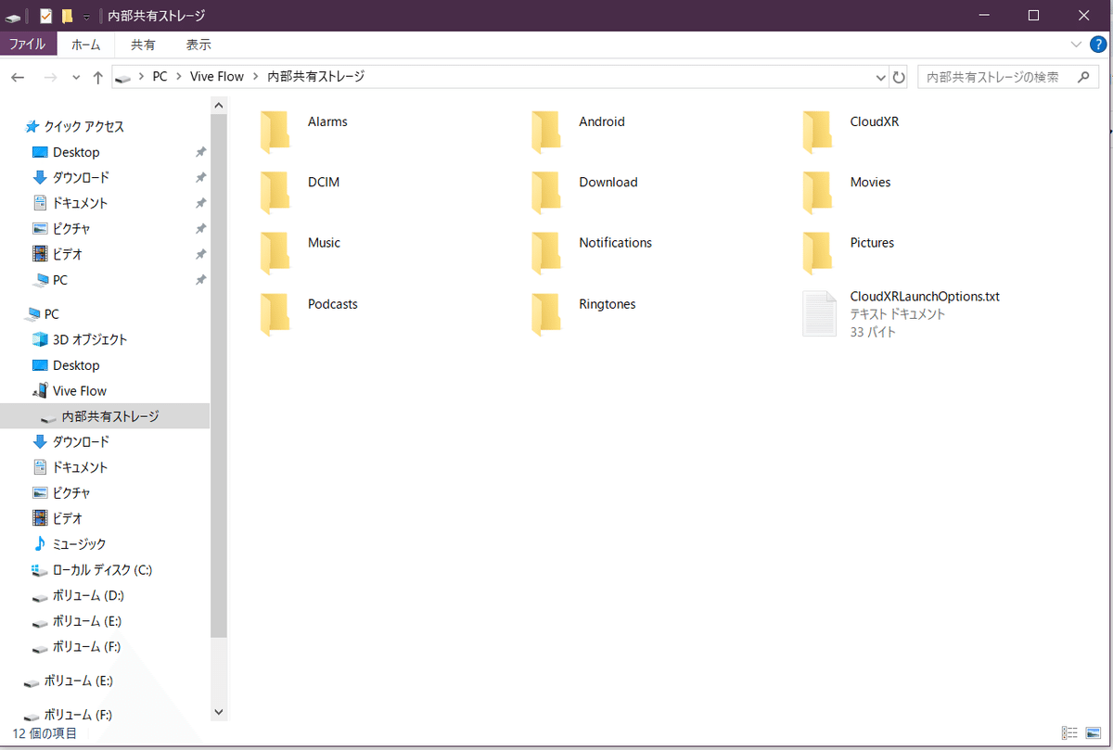Screen dimensions: 1113x750
Task: Expand the Vive Flow breadcrumb chevron
Action: [x=256, y=77]
